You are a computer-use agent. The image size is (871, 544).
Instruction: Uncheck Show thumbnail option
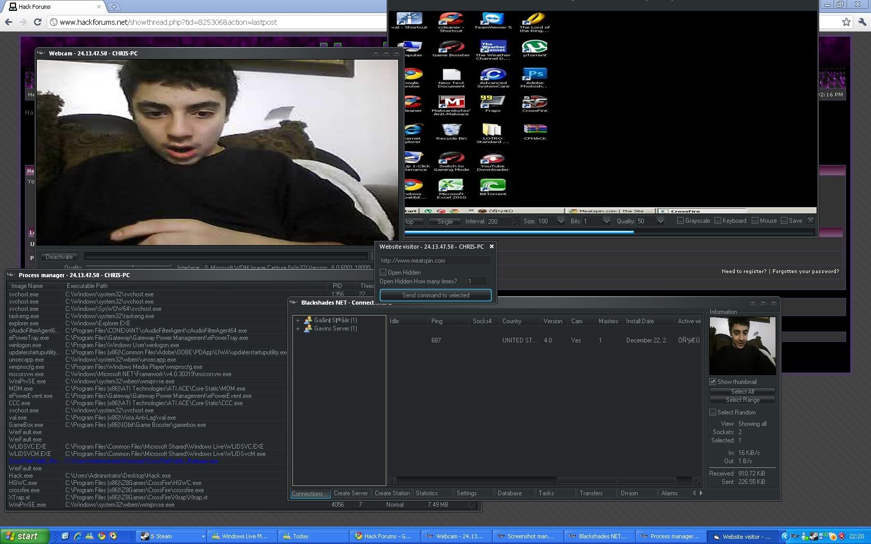coord(713,382)
